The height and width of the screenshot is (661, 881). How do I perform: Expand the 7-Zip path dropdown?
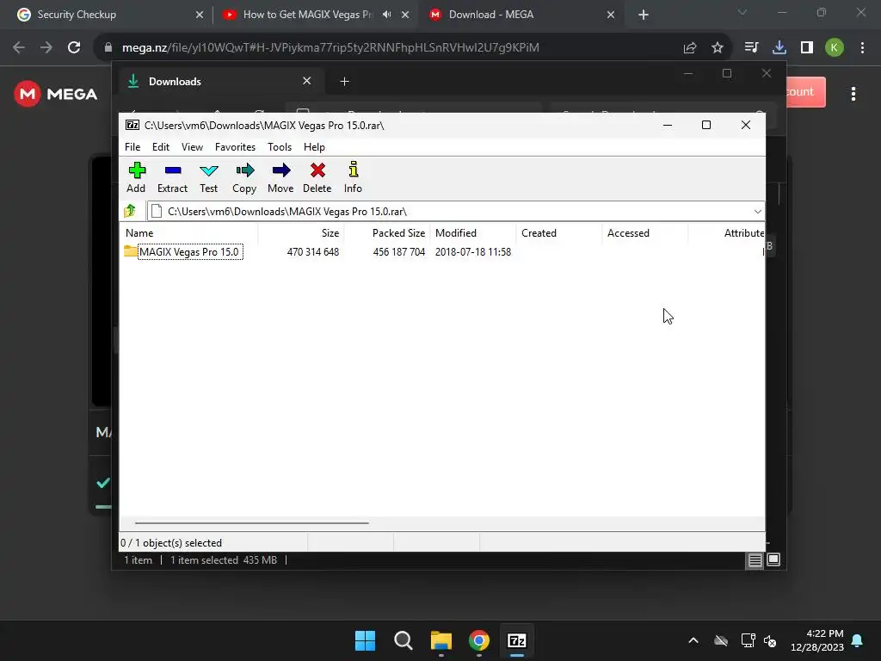[x=757, y=212]
